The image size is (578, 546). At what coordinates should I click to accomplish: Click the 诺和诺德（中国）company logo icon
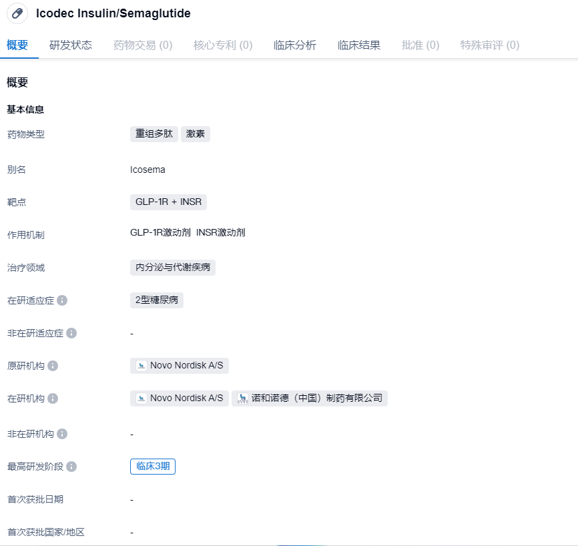pyautogui.click(x=243, y=398)
